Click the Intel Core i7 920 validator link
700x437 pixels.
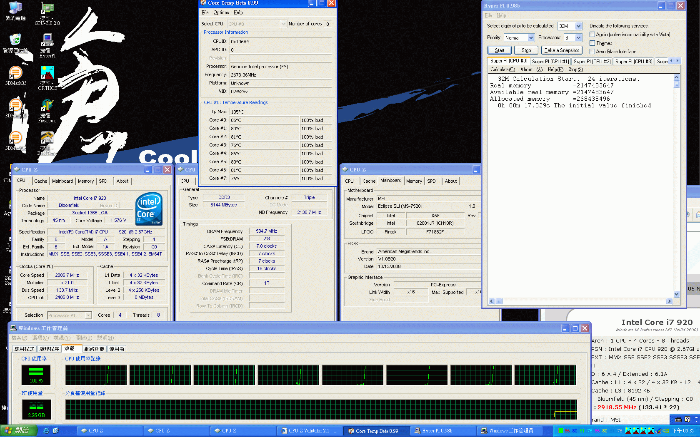657,322
